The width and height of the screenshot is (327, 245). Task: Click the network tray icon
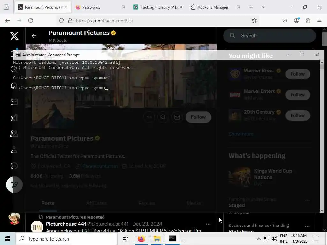coord(267,239)
